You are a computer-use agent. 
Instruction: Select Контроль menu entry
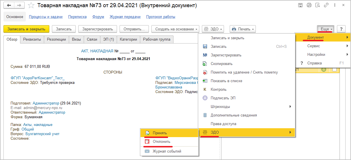pos(247,89)
